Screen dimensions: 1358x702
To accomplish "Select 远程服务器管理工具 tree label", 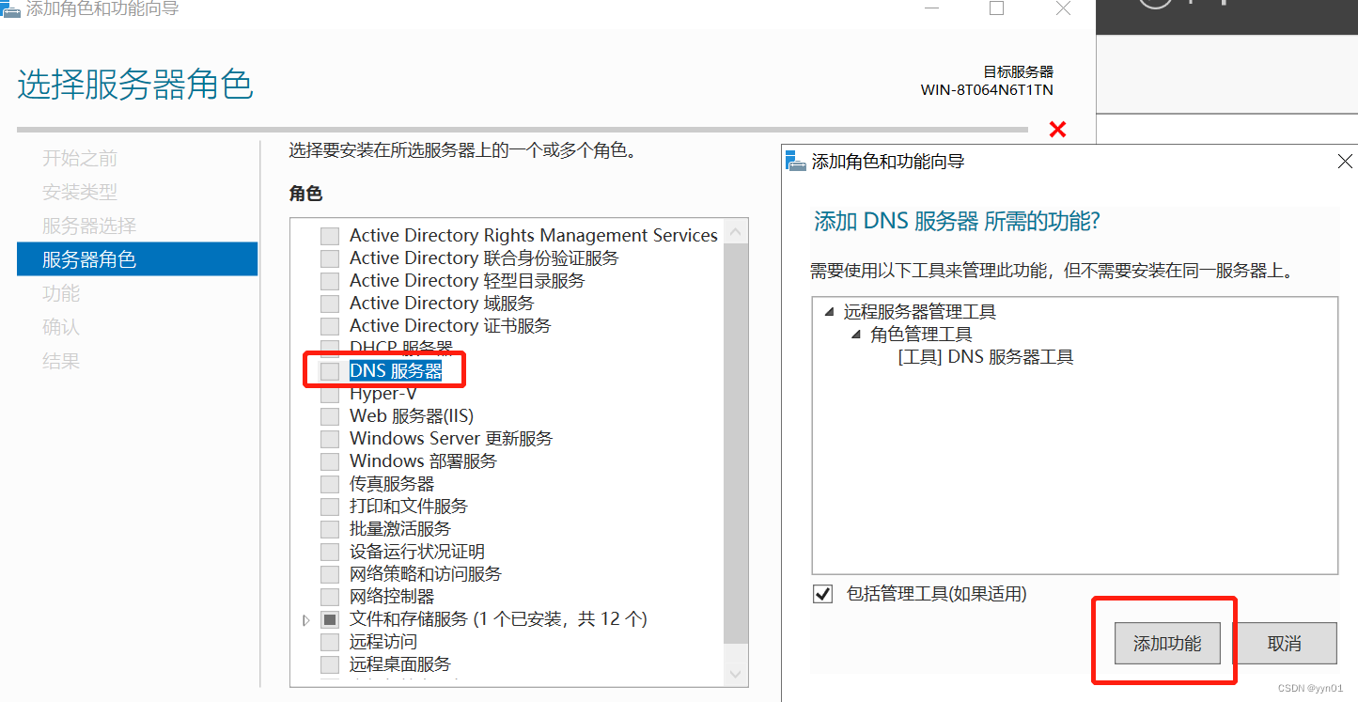I will 920,312.
